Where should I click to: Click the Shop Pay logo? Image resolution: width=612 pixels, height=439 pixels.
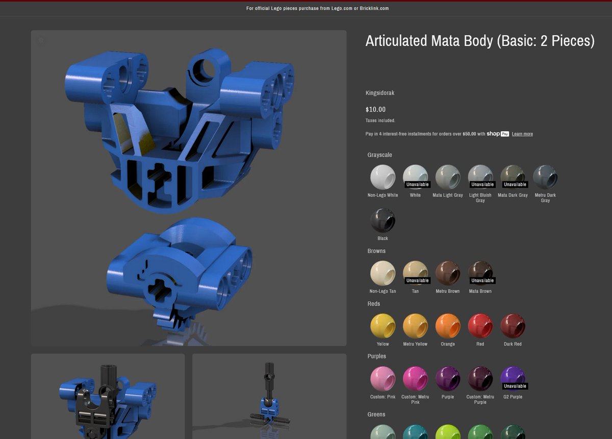498,134
